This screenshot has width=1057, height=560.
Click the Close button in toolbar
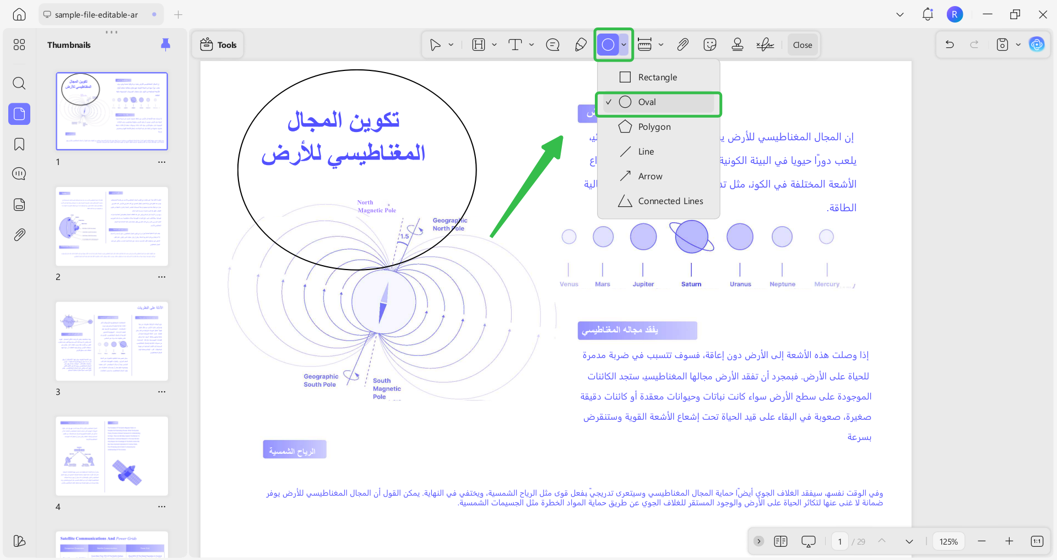803,45
